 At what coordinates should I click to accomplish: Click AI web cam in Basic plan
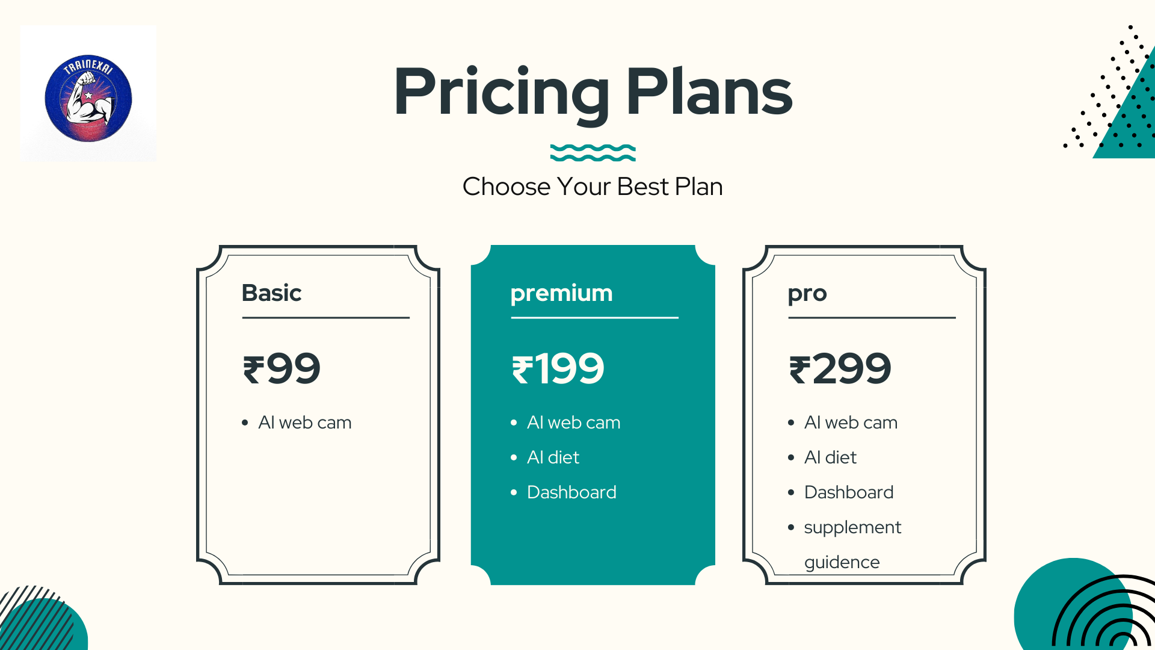[304, 422]
